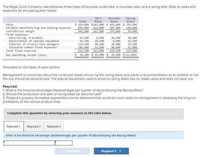Click the Fixed expenses: section label
202x157 pixels.
pos(17,35)
